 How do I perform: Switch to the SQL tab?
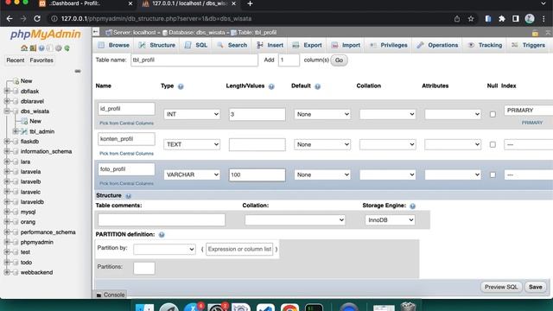tap(196, 45)
